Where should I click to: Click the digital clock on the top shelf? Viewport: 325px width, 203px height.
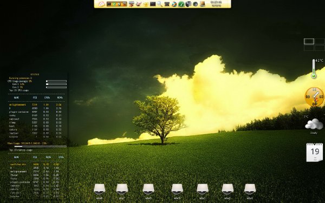click(216, 4)
